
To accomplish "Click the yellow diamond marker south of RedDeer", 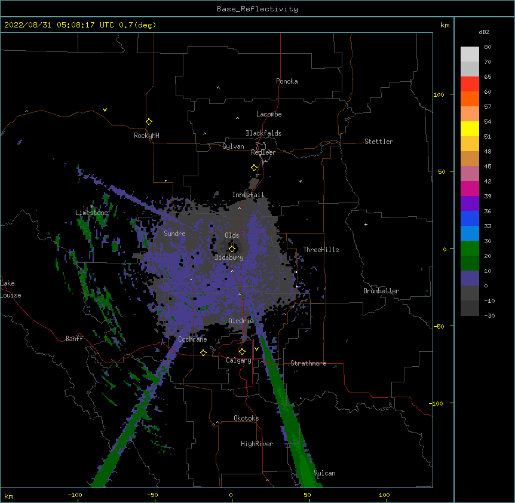I will click(x=254, y=168).
